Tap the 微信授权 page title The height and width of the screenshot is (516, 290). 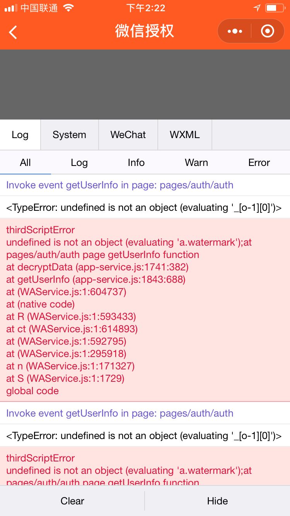(145, 31)
